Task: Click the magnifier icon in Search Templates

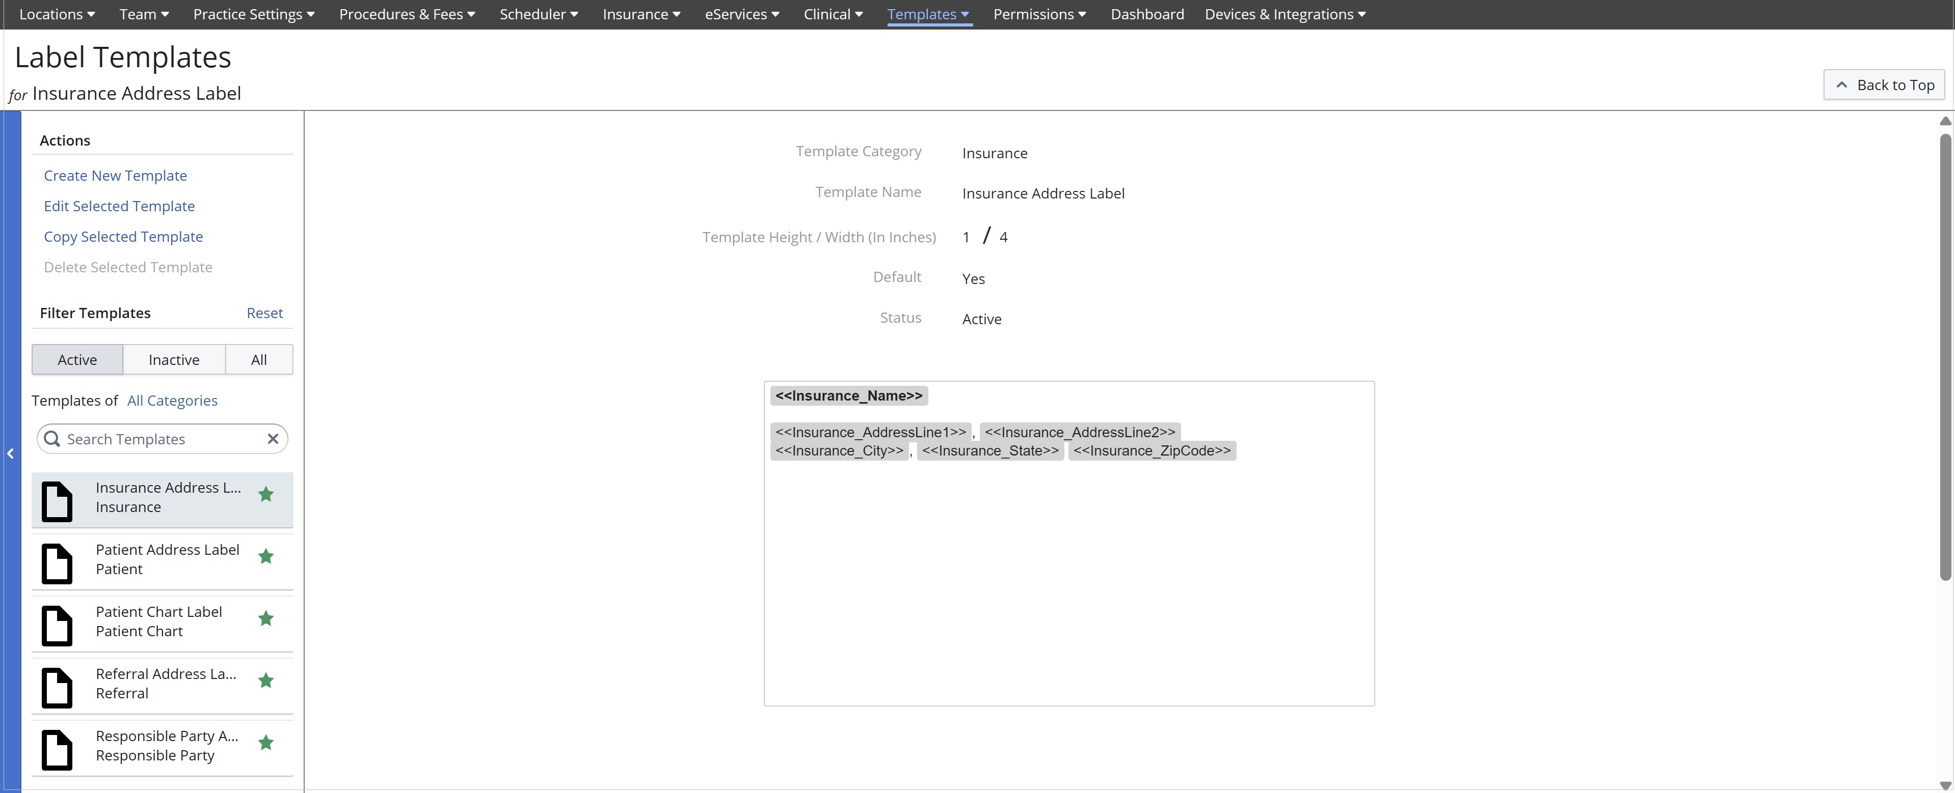Action: [52, 439]
